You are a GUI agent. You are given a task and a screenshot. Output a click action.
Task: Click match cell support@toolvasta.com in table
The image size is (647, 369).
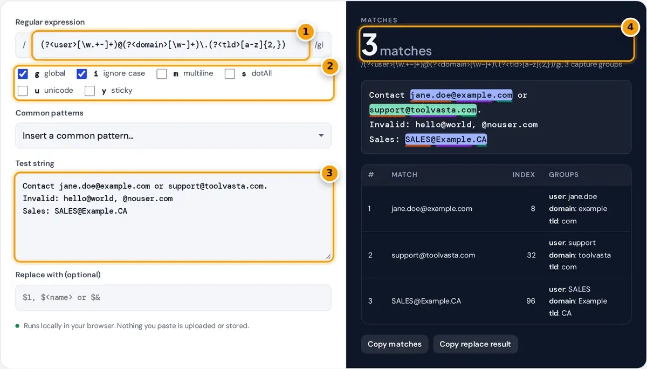click(433, 255)
